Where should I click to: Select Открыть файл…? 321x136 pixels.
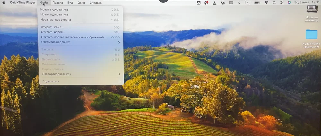(80, 27)
